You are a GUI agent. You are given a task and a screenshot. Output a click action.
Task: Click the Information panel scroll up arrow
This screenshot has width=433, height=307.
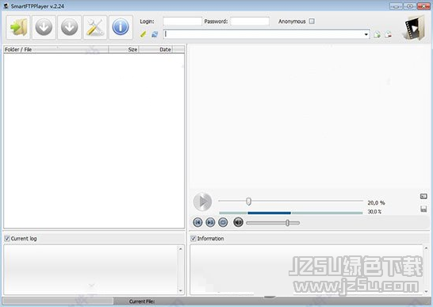click(426, 249)
